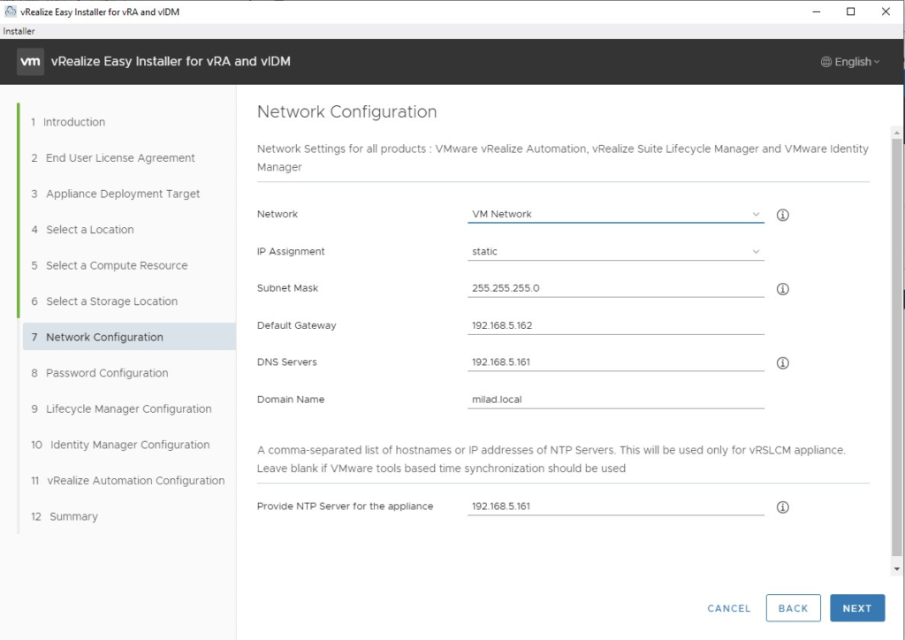This screenshot has width=905, height=640.
Task: Select step 11 vRealize Automation Configuration
Action: click(127, 480)
